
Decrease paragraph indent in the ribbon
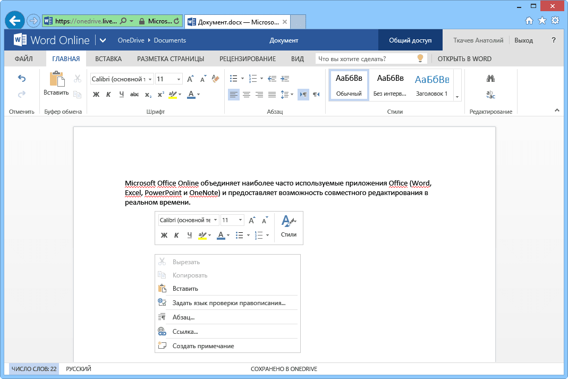point(272,79)
